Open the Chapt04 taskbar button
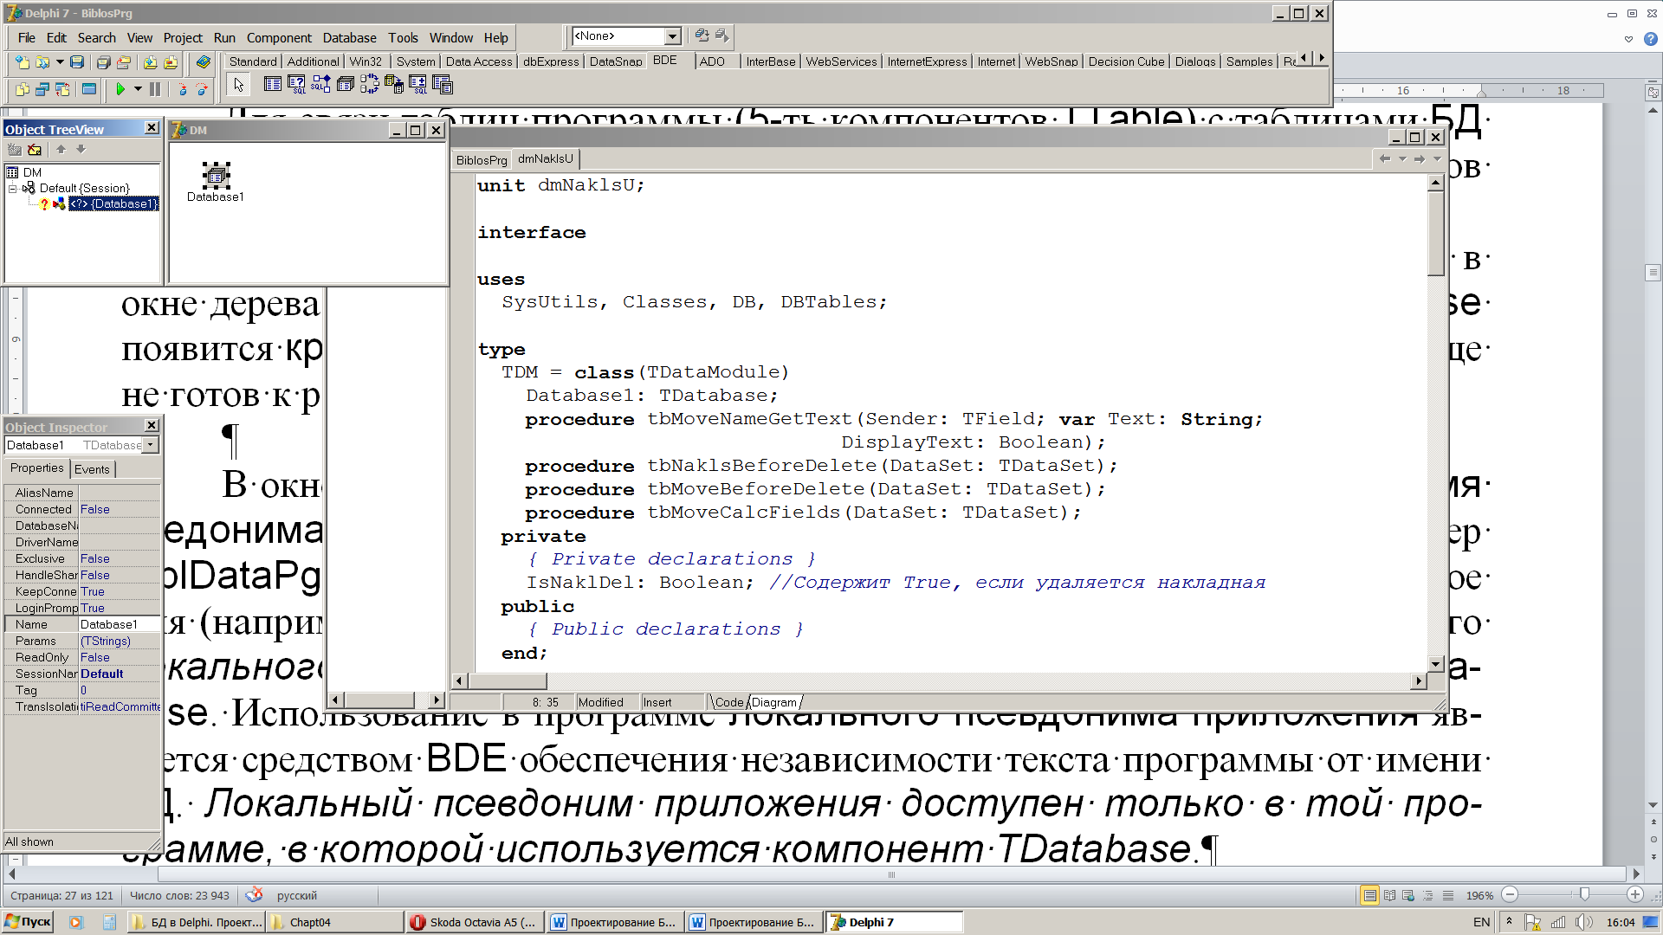Viewport: 1663px width, 935px height. pyautogui.click(x=336, y=922)
